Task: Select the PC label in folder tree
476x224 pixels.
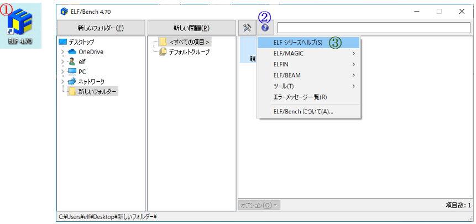Action: 82,72
